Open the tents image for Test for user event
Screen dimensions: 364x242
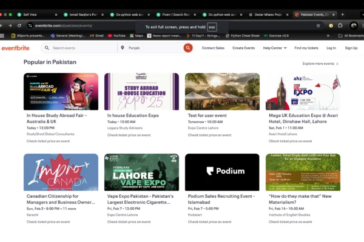(x=222, y=91)
